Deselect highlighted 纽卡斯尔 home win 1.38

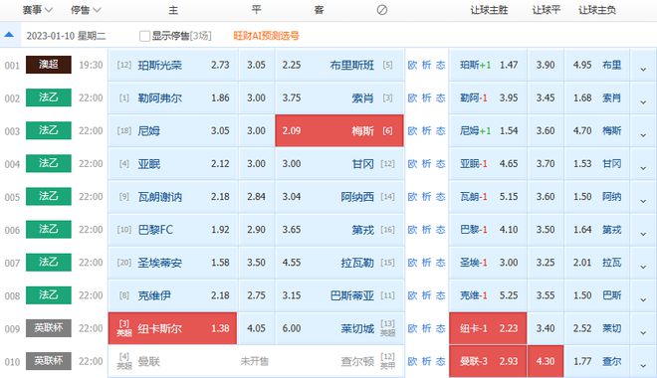(172, 328)
